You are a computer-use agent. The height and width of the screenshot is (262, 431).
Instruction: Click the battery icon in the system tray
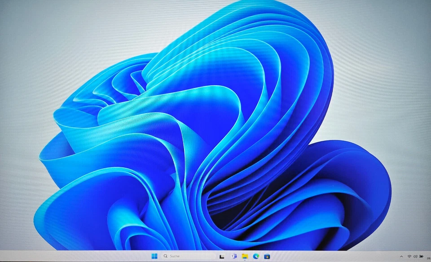click(x=421, y=256)
